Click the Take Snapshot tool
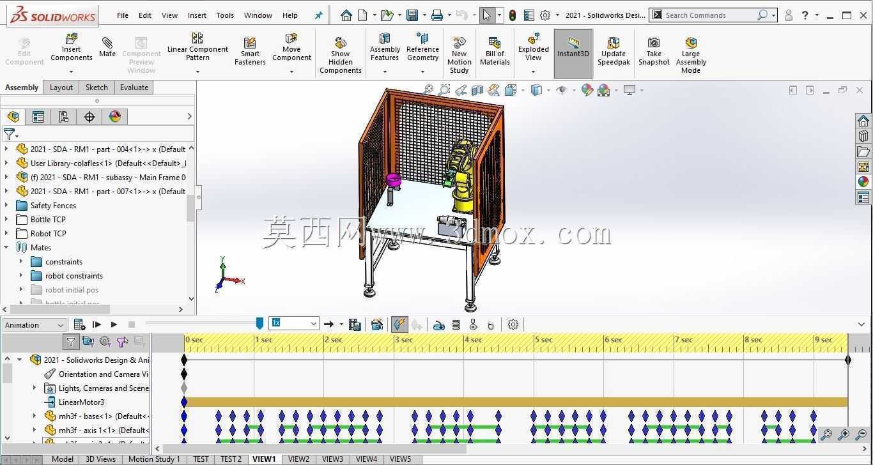This screenshot has width=873, height=465. 654,52
